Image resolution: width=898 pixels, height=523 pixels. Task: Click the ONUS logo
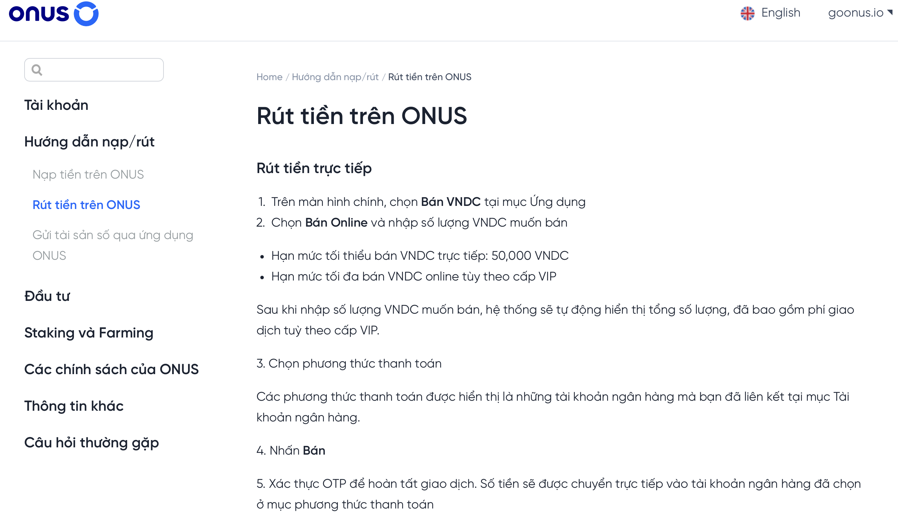pyautogui.click(x=54, y=14)
